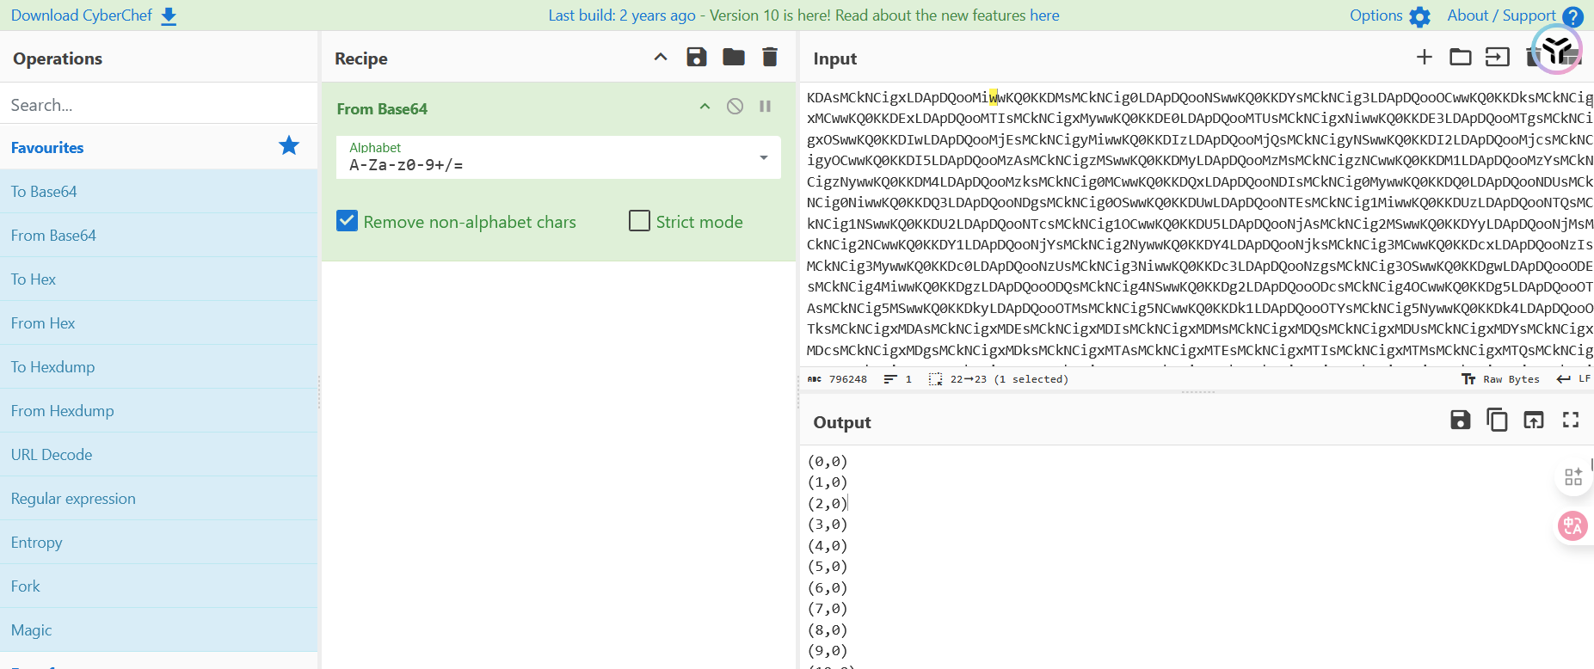1594x669 pixels.
Task: Collapse From Base64 operation arguments
Action: click(x=705, y=107)
